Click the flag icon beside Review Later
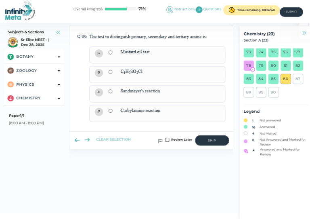 160,141
